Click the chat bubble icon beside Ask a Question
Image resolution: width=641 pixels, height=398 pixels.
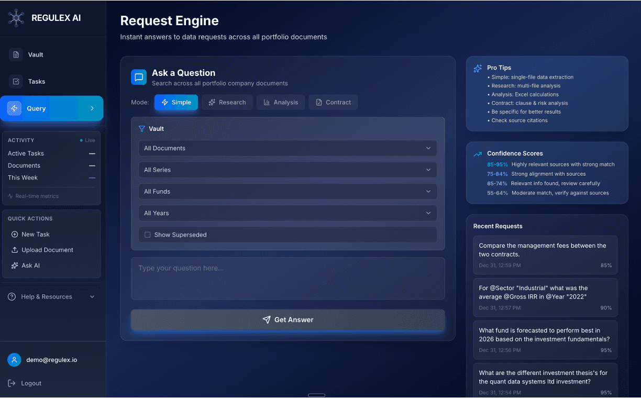138,77
